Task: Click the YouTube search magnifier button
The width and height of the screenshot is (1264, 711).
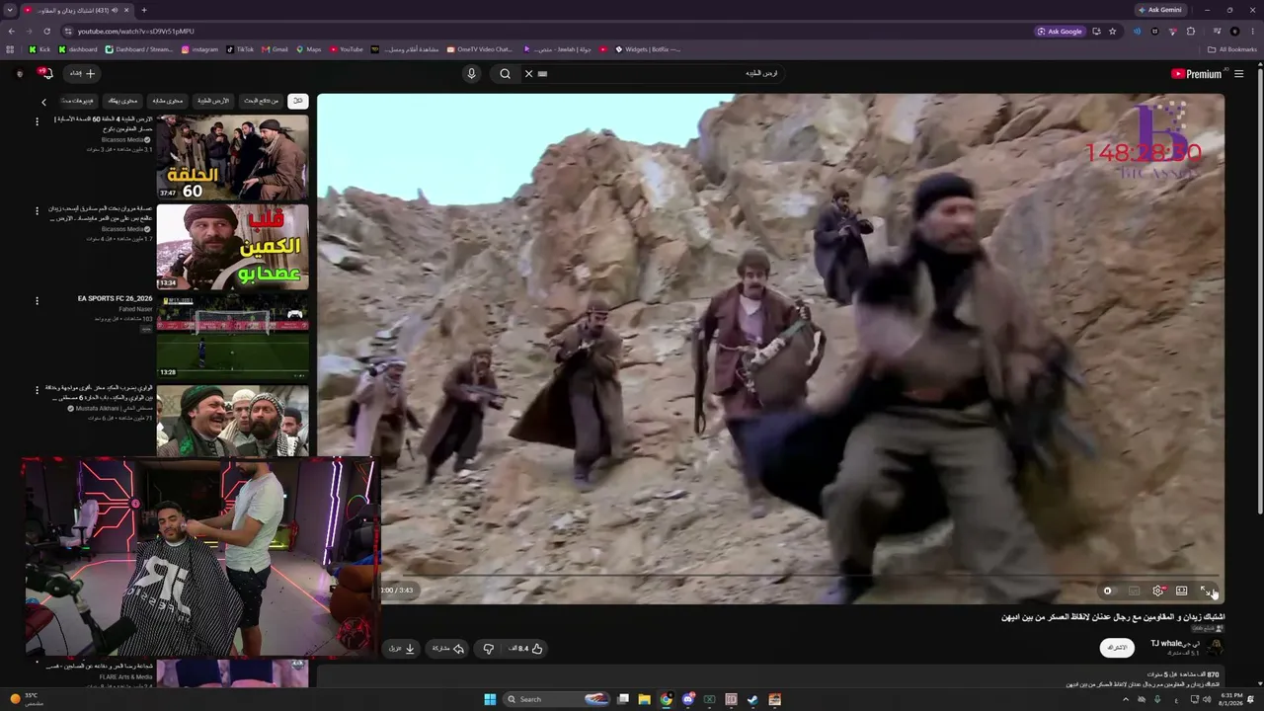Action: click(505, 73)
